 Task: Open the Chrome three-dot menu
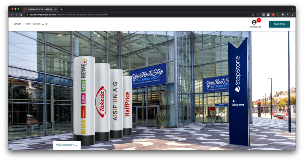coord(292,15)
